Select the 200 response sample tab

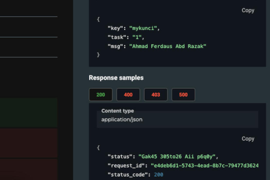tap(101, 95)
